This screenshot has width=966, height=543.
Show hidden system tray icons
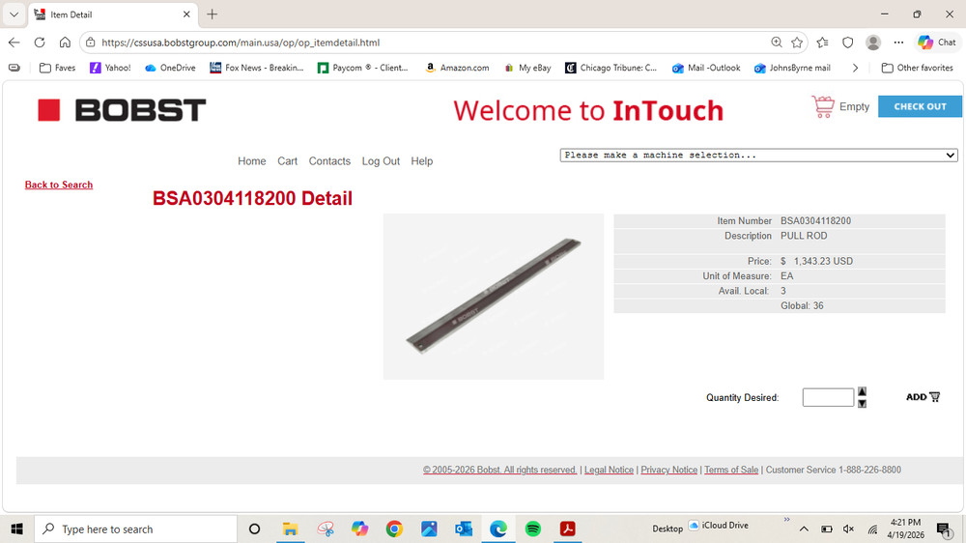click(804, 529)
